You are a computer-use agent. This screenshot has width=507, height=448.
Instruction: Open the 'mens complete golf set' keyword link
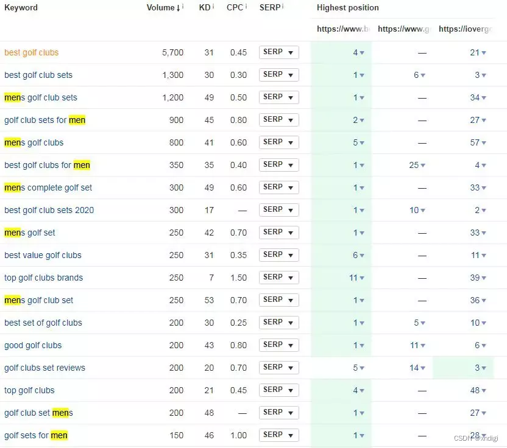48,187
